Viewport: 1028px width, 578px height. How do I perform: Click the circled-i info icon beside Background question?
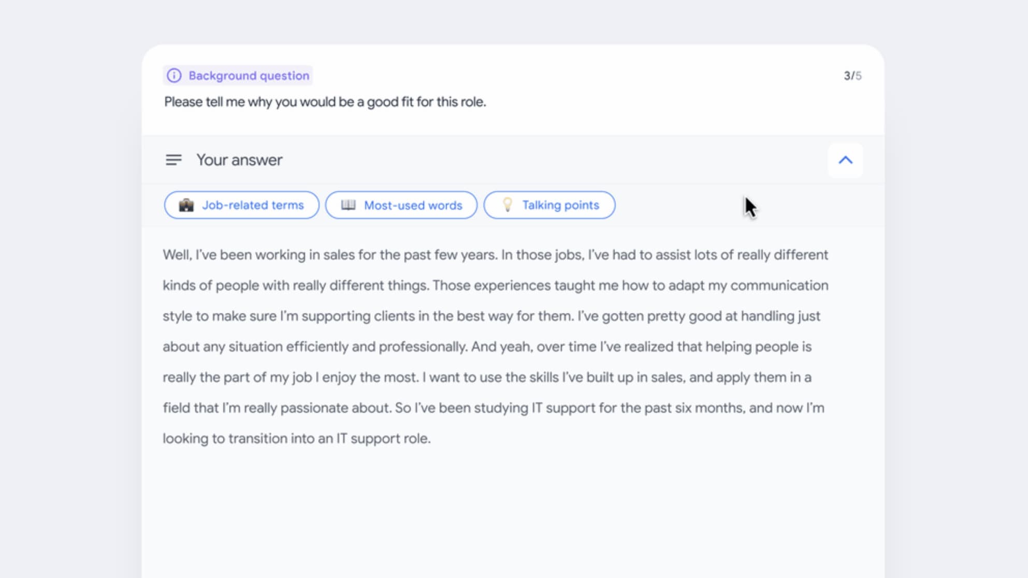173,76
